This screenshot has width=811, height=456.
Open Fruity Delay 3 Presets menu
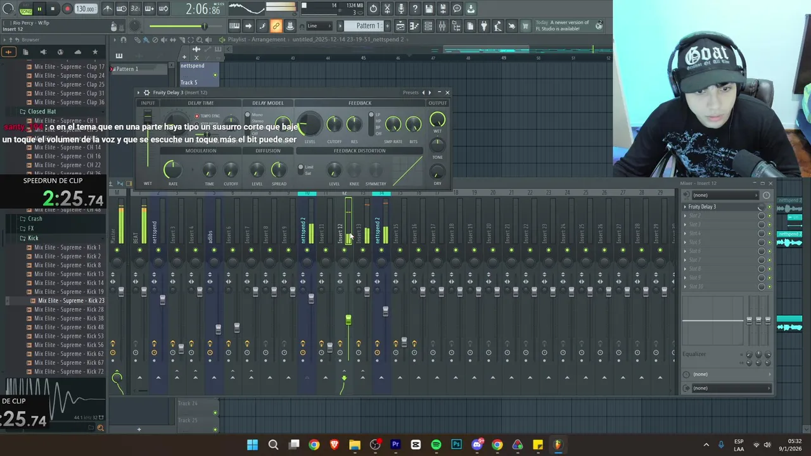click(411, 92)
